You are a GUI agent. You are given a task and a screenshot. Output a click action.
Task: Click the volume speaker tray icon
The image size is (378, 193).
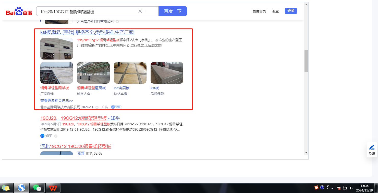coord(351,188)
